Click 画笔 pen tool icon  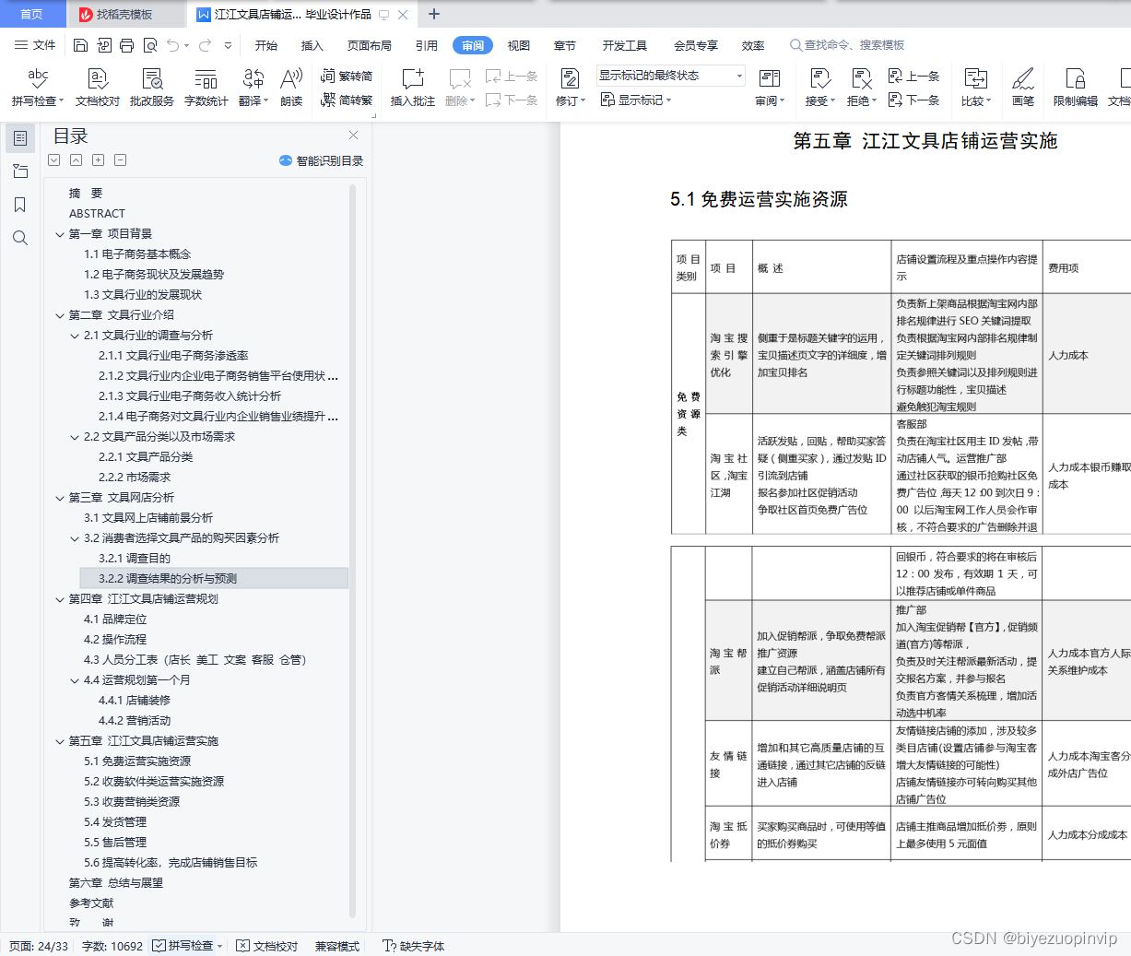click(1023, 87)
